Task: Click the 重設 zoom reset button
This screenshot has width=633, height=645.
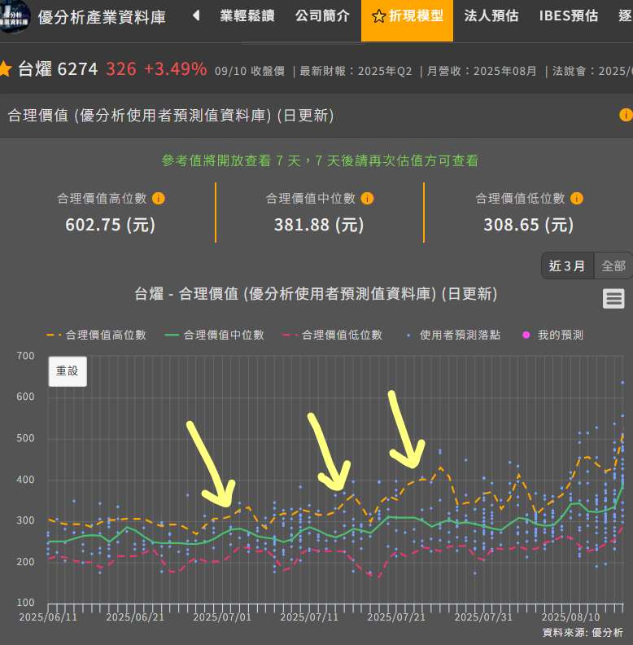Action: (68, 371)
